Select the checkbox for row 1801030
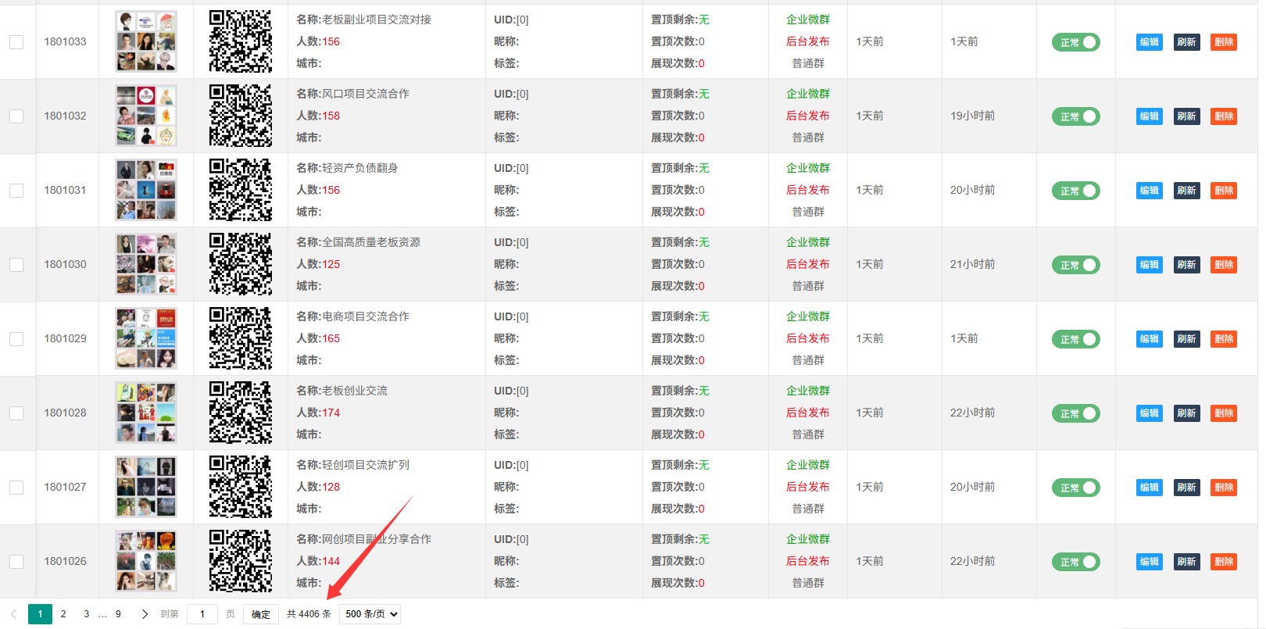This screenshot has width=1266, height=629. [x=16, y=265]
